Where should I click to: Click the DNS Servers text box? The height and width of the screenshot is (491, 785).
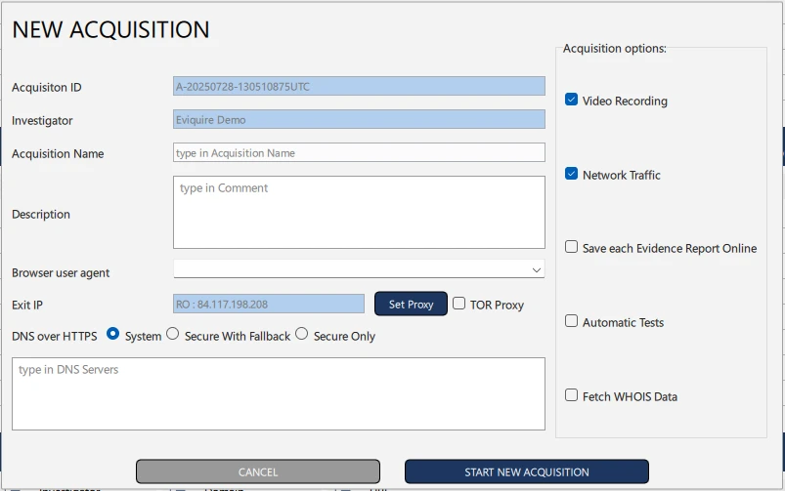[279, 393]
